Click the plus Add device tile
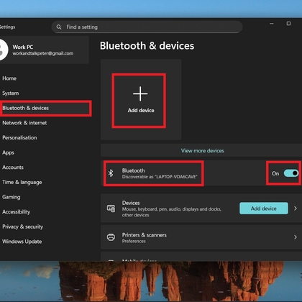The image size is (302, 302). click(x=141, y=99)
